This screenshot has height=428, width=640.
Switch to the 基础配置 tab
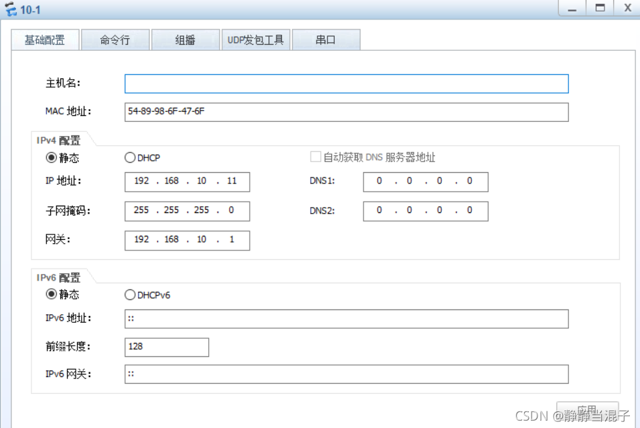45,40
